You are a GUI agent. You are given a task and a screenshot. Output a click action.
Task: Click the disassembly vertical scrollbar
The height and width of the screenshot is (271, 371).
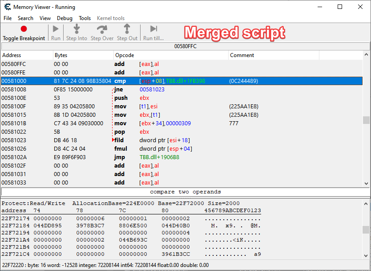367,120
